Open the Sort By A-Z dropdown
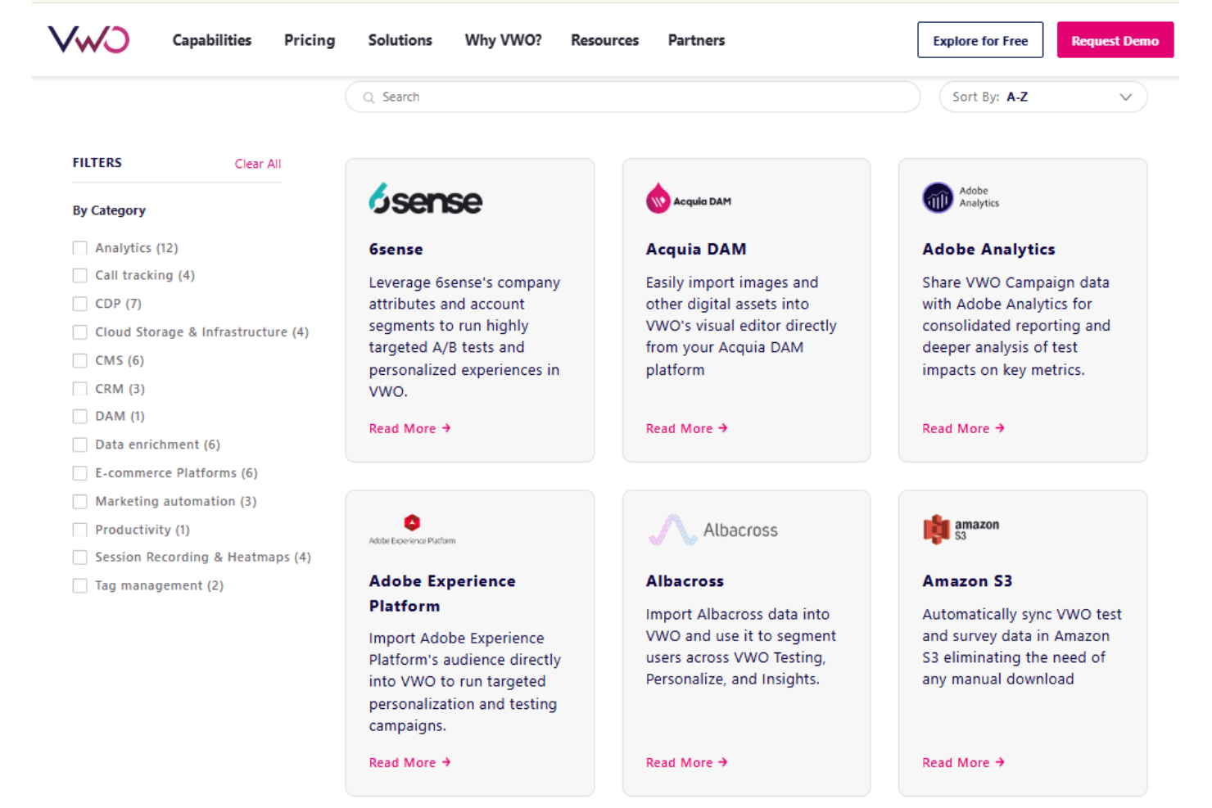The width and height of the screenshot is (1212, 808). tap(1042, 97)
